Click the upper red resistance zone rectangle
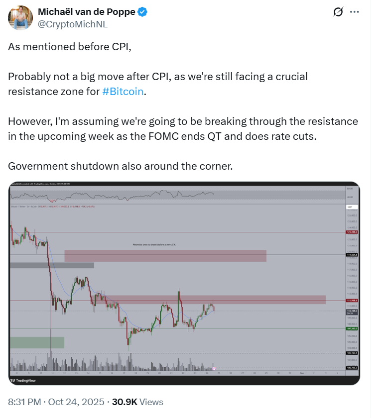This screenshot has width=389, height=418. (165, 255)
